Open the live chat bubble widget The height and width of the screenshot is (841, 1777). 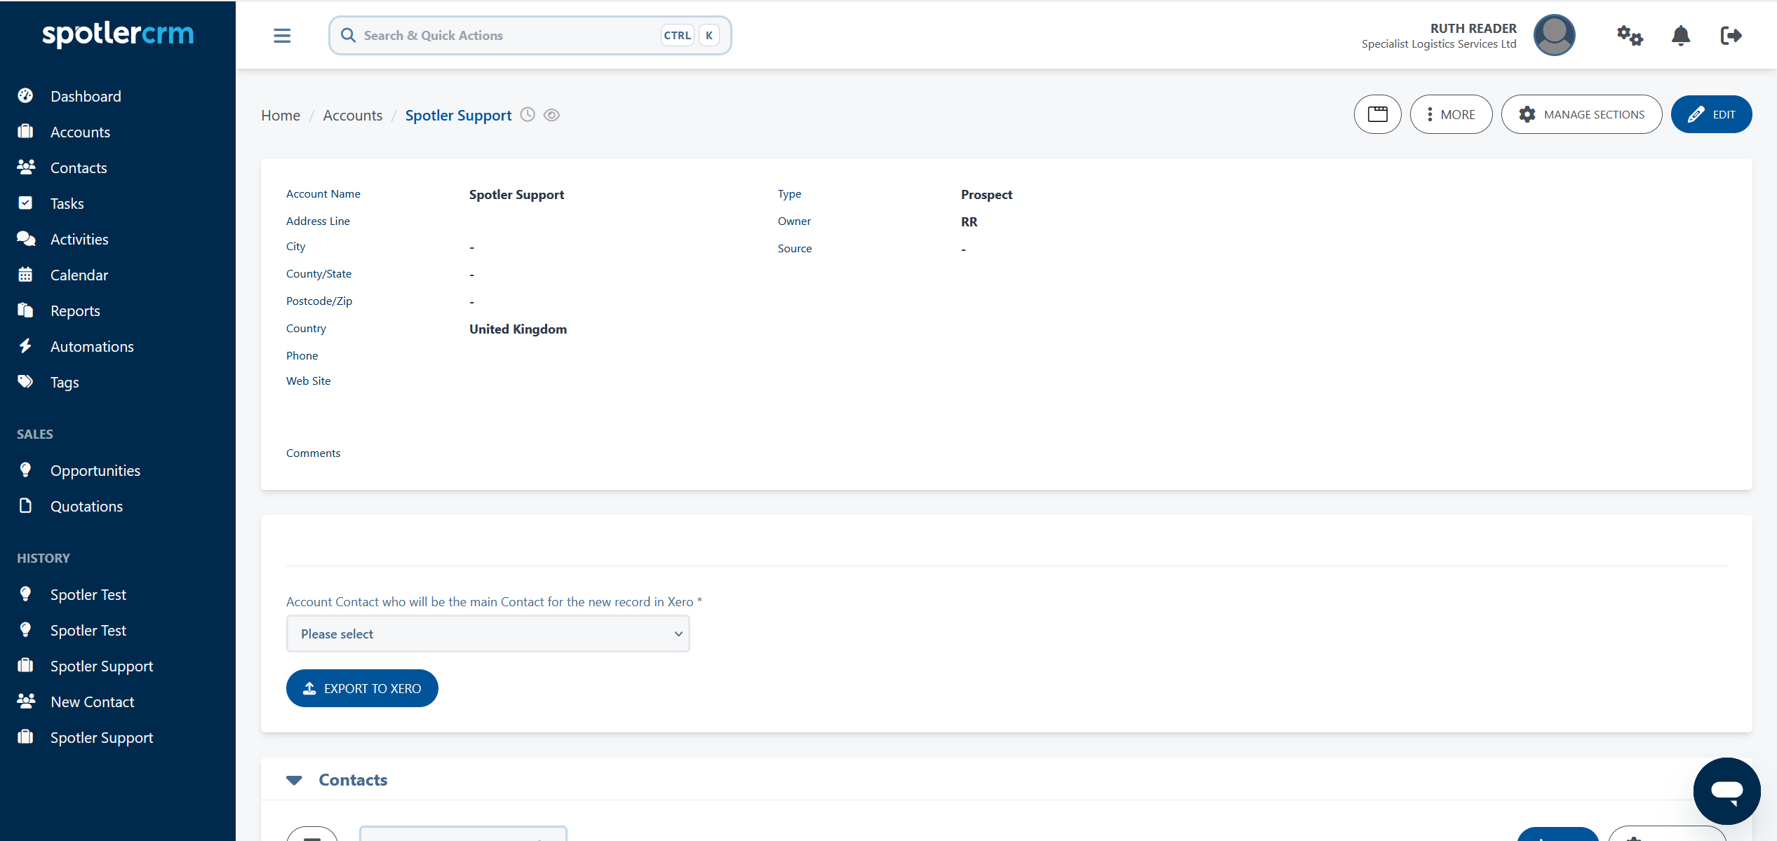coord(1726,791)
